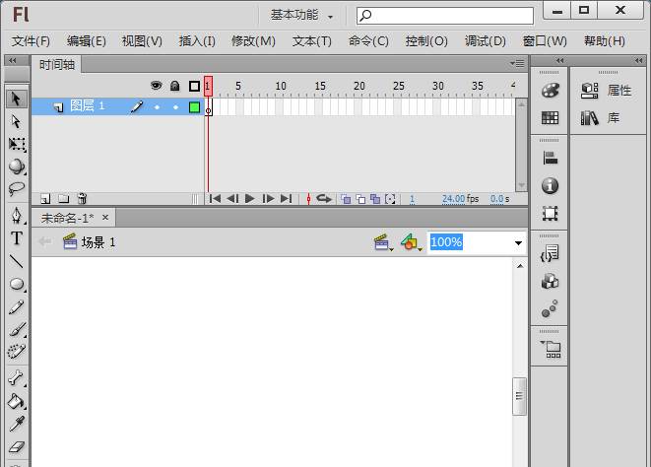Toggle visibility dot for 图层 1
651x467 pixels.
157,107
